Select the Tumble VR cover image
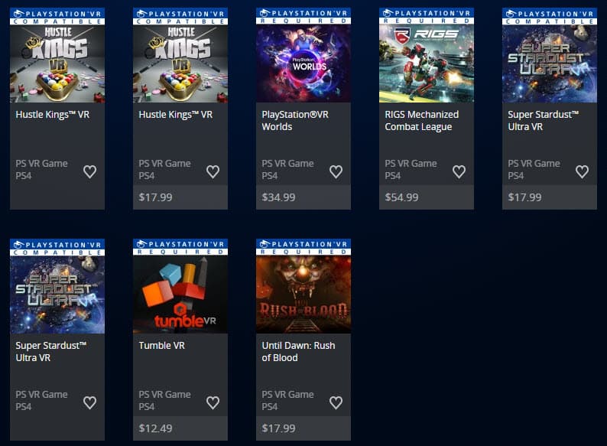The height and width of the screenshot is (446, 607). pyautogui.click(x=180, y=295)
